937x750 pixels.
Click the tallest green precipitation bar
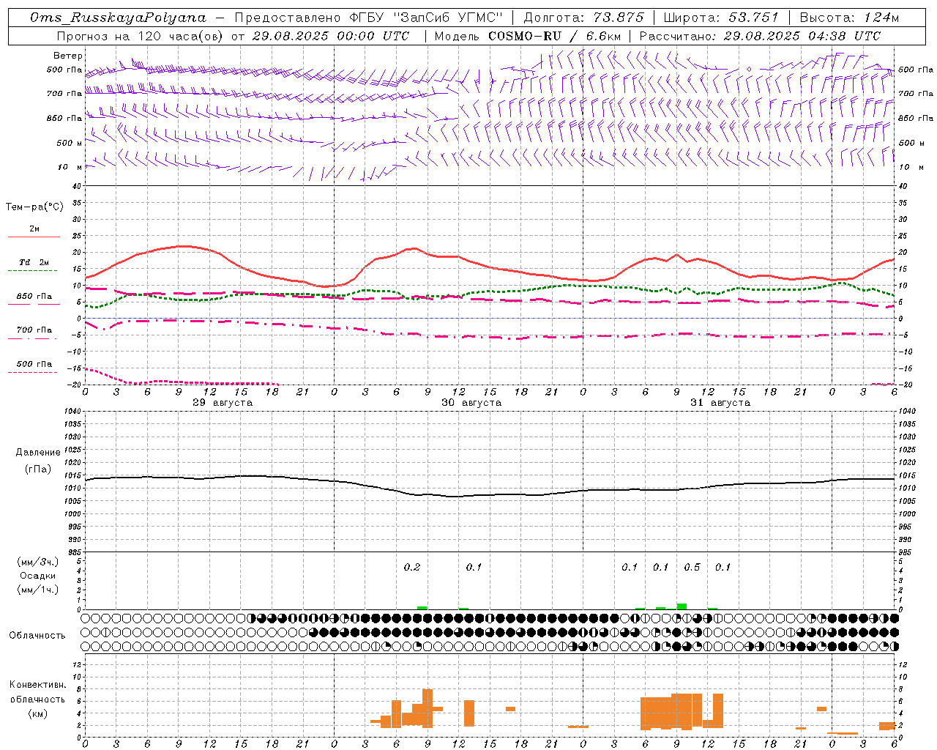(682, 606)
